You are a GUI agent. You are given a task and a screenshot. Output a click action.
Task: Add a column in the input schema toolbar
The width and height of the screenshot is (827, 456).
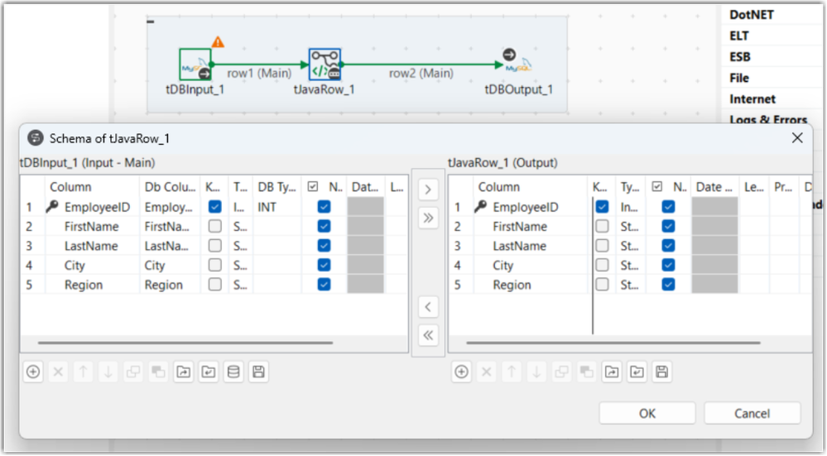pos(33,372)
